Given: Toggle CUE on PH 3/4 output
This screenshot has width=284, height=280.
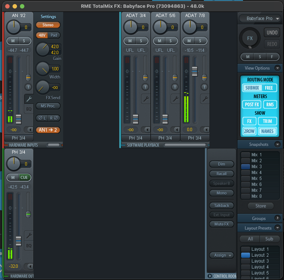Looking at the screenshot, I should click(x=24, y=177).
